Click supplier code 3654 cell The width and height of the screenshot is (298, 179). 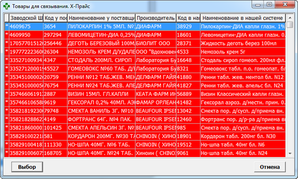[x=55, y=26]
